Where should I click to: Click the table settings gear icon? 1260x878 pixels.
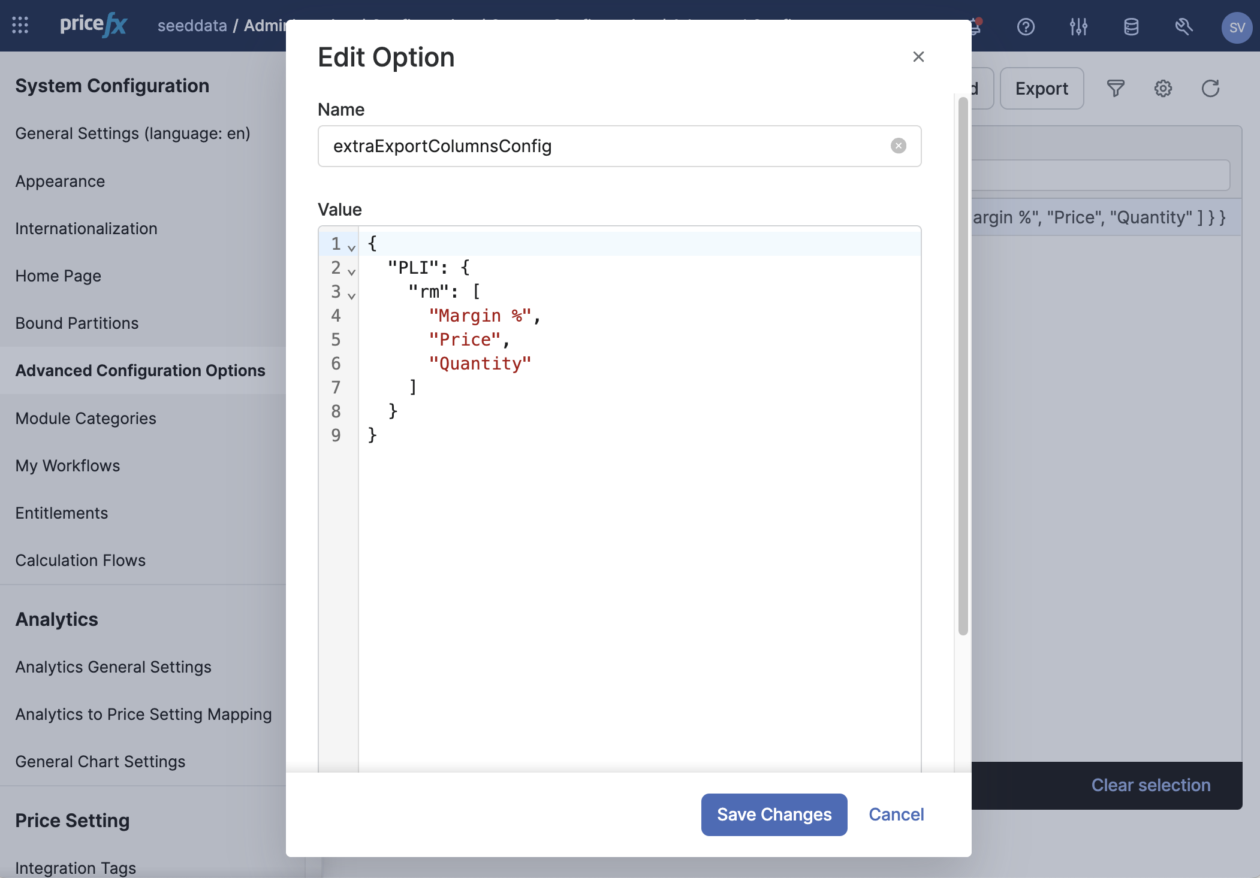click(1163, 89)
